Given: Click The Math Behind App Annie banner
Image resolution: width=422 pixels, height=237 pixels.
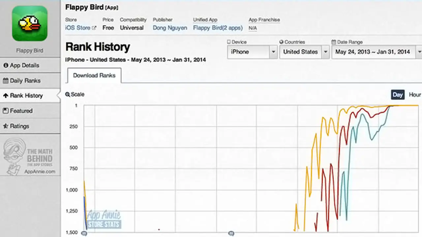Looking at the screenshot, I should coord(30,157).
